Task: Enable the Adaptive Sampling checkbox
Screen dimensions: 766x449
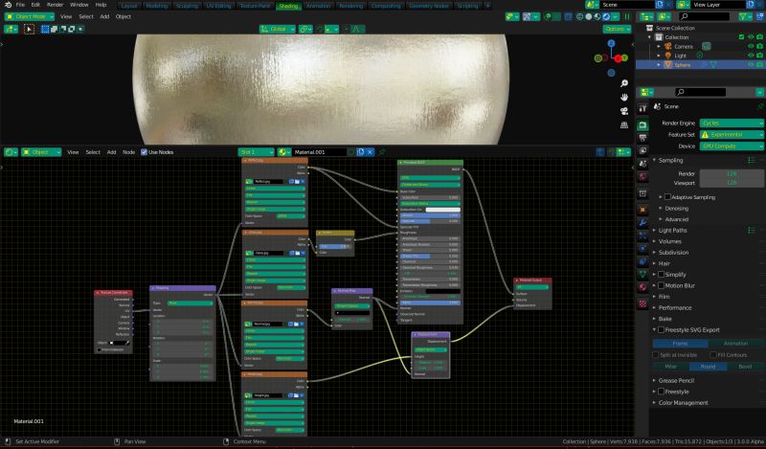Action: point(667,197)
